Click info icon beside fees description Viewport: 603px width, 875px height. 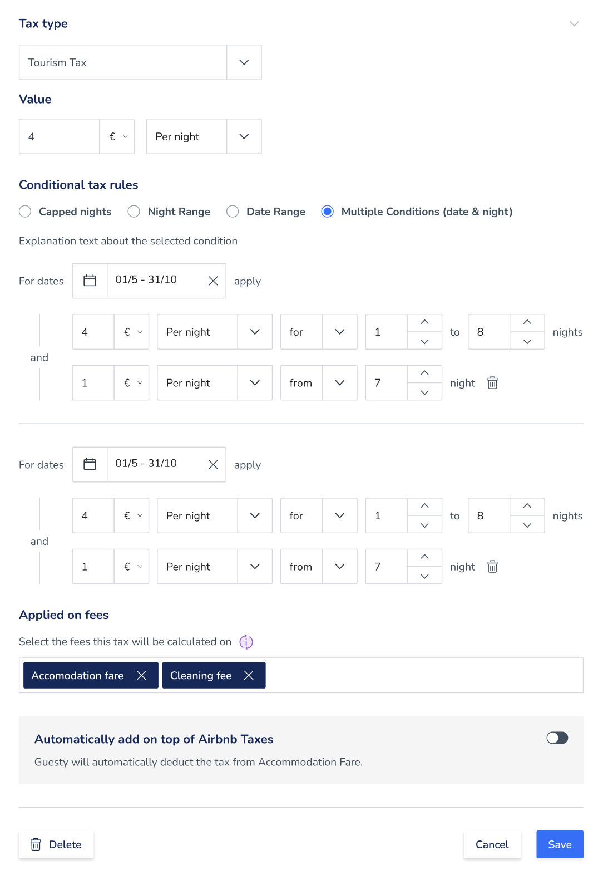pyautogui.click(x=246, y=642)
